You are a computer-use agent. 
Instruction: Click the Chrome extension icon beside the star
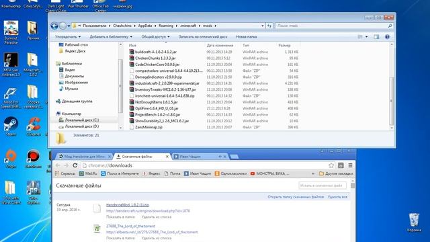pos(341,165)
